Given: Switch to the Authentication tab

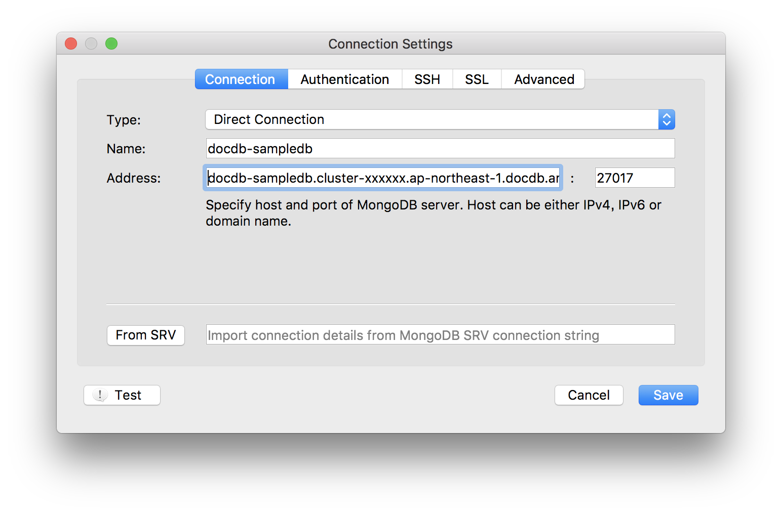Looking at the screenshot, I should pyautogui.click(x=344, y=79).
